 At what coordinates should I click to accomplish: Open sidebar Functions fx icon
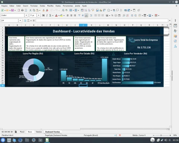tap(175, 46)
